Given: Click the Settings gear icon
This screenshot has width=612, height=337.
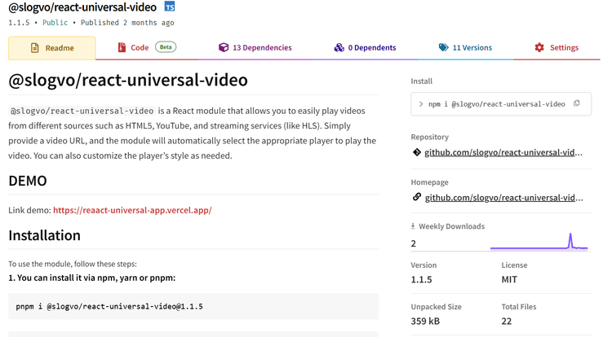Looking at the screenshot, I should coord(539,47).
